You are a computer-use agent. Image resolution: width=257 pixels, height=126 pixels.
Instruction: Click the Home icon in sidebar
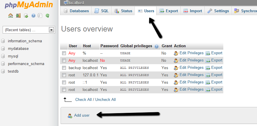(11, 15)
